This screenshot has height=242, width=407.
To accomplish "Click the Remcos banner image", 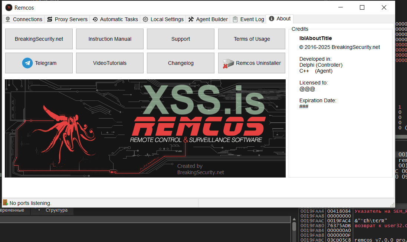I will [145, 128].
